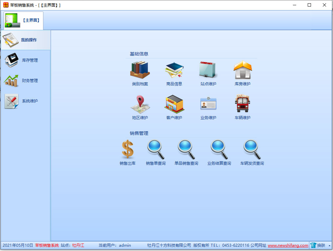Select 我的操作 in sidebar
This screenshot has width=333, height=251.
click(x=25, y=40)
